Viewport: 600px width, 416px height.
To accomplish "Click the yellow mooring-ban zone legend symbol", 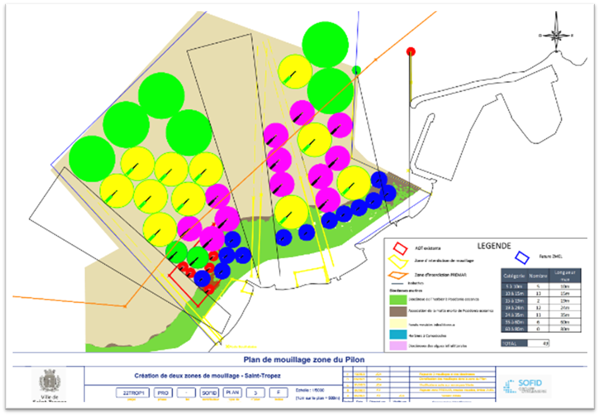I will pyautogui.click(x=398, y=262).
